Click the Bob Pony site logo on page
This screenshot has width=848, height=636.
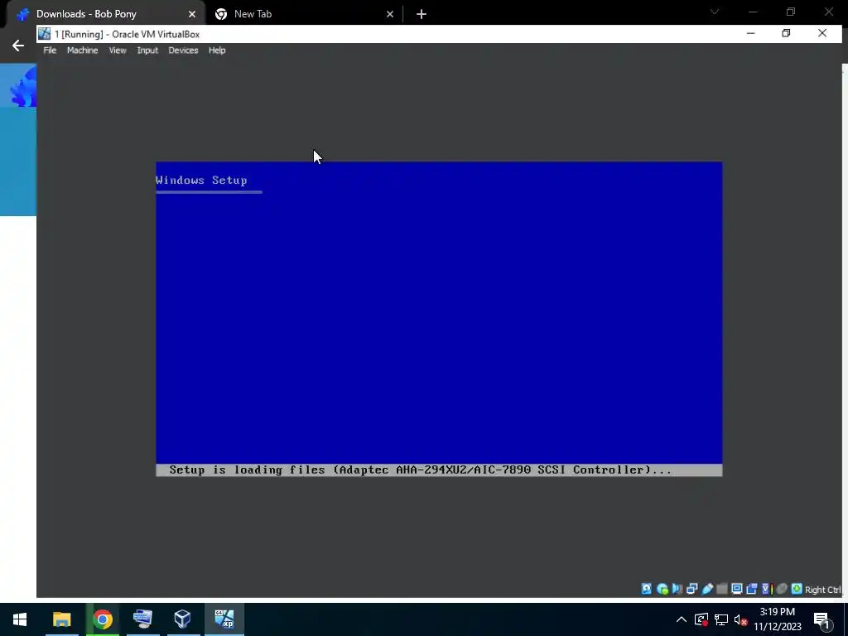click(x=24, y=86)
